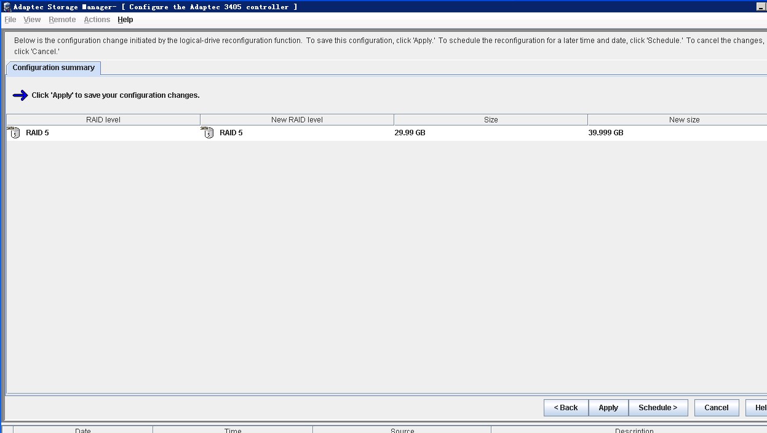The image size is (767, 433).
Task: Open the Actions menu
Action: (x=97, y=20)
